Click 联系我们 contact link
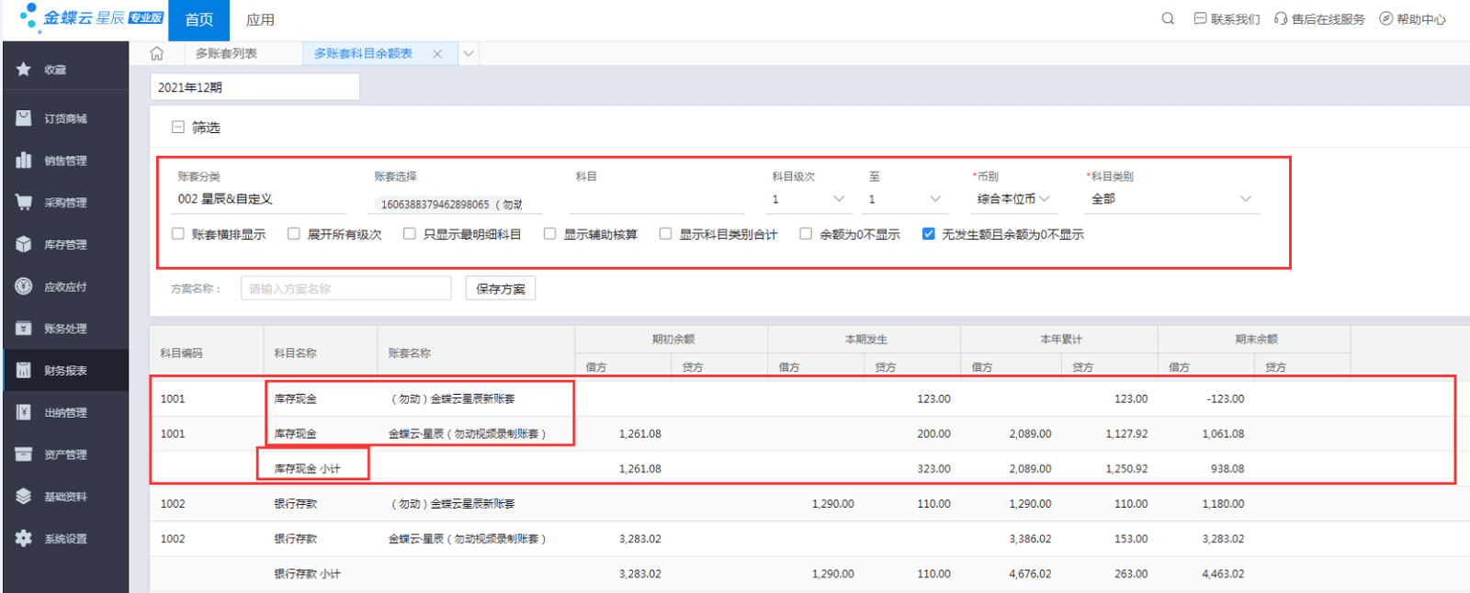1470x593 pixels. (1227, 19)
